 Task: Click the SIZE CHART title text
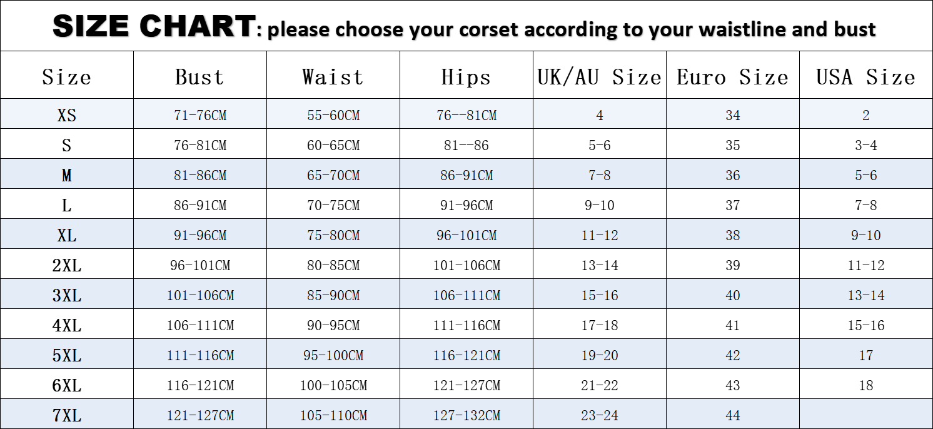pyautogui.click(x=153, y=27)
